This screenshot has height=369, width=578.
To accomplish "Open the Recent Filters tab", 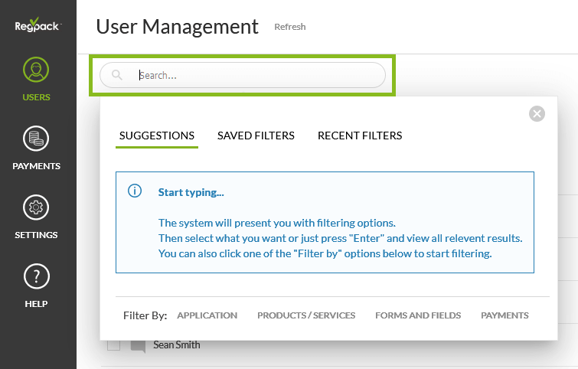I will coord(360,136).
